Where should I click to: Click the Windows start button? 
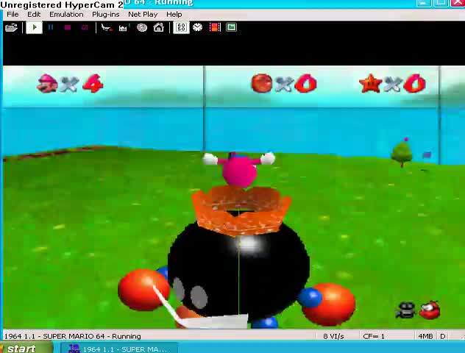[x=25, y=348]
